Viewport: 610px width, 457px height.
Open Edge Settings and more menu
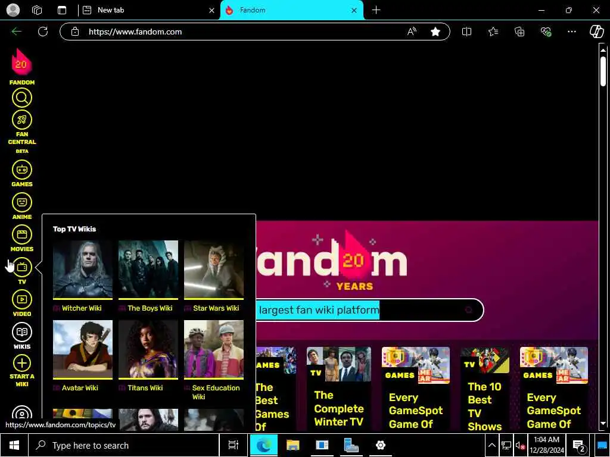tap(571, 32)
